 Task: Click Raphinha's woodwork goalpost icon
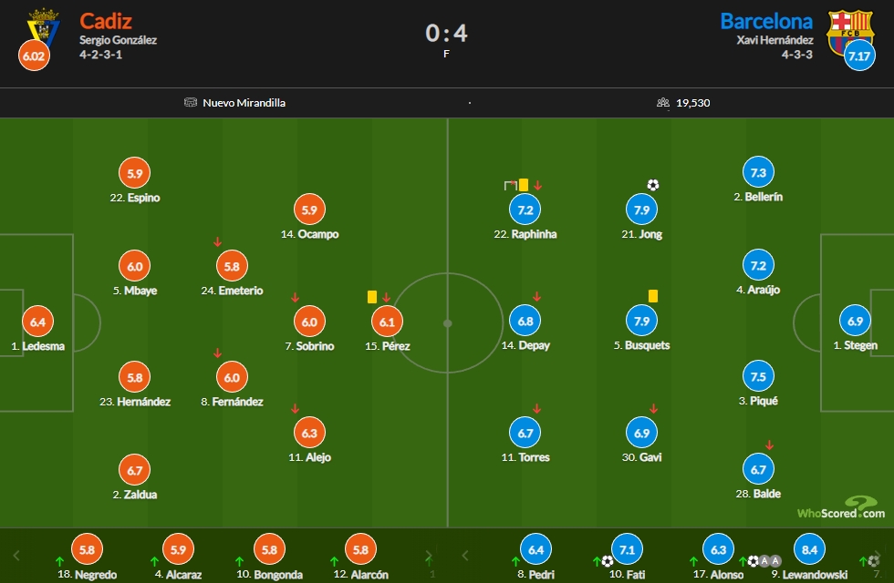(510, 185)
